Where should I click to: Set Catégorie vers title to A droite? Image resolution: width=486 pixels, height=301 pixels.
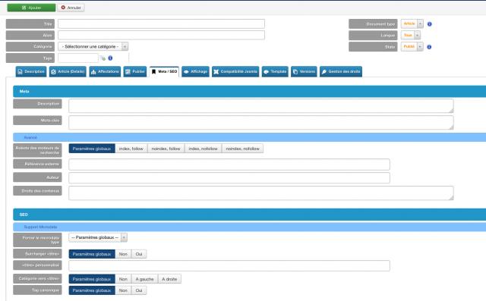169,279
